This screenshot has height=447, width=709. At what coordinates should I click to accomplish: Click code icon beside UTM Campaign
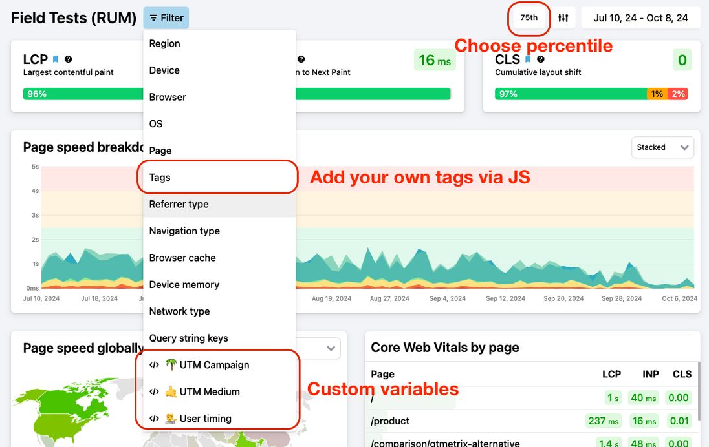point(154,365)
